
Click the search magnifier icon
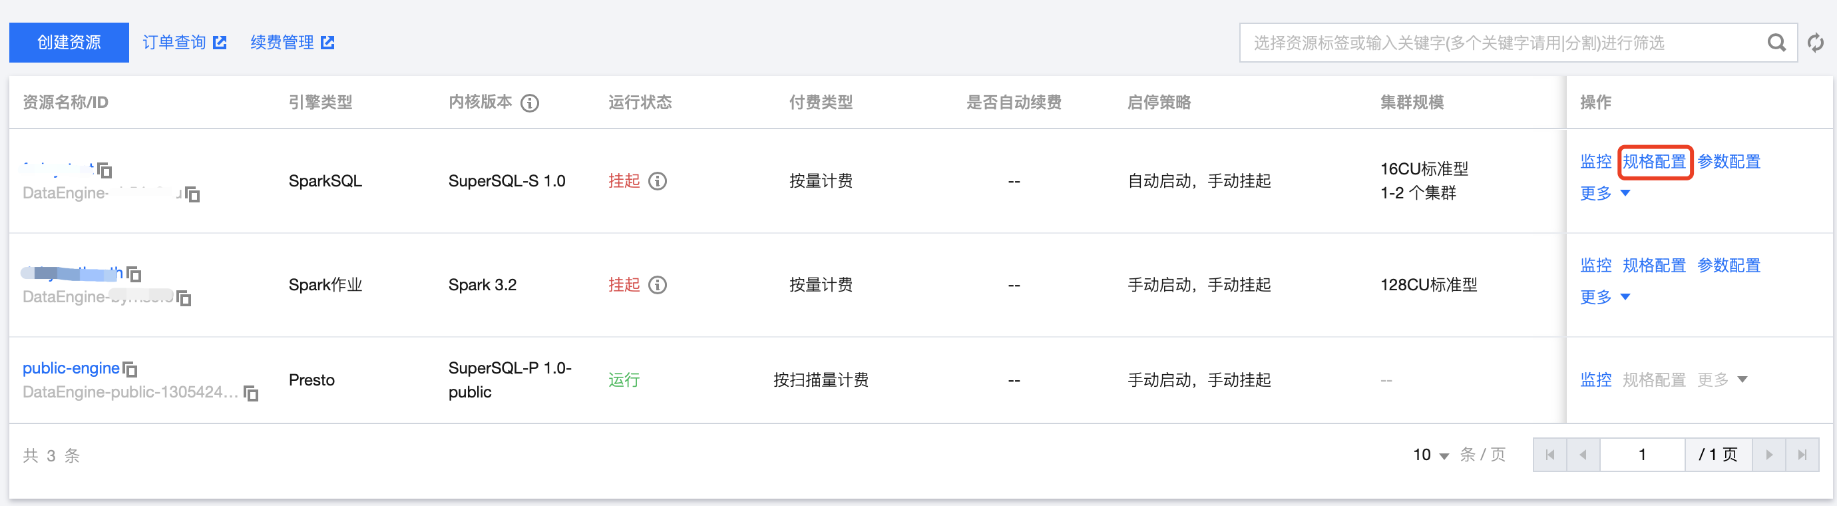[1776, 43]
